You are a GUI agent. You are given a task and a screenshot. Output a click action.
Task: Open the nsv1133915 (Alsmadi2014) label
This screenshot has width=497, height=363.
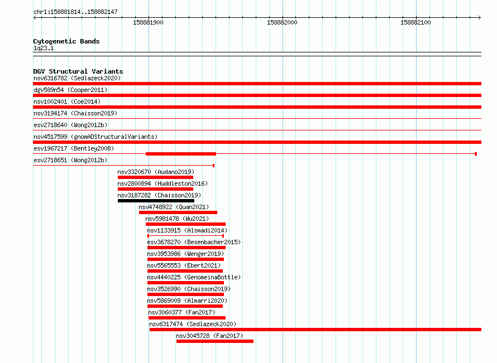coord(187,230)
